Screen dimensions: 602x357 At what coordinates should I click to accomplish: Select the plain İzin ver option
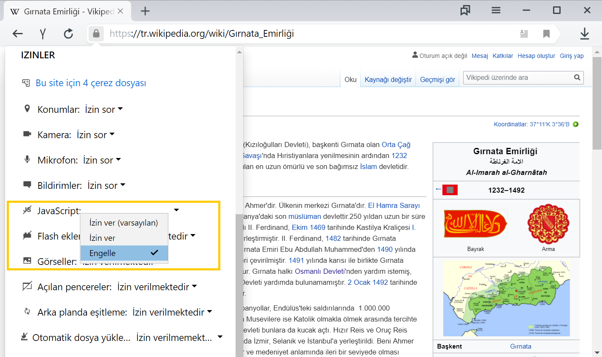pos(124,238)
